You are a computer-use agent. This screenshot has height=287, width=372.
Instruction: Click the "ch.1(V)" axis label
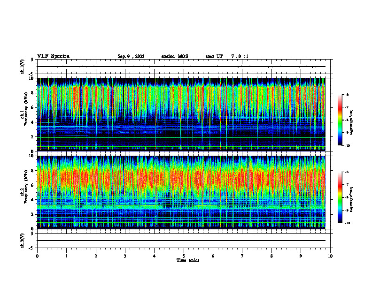22,67
